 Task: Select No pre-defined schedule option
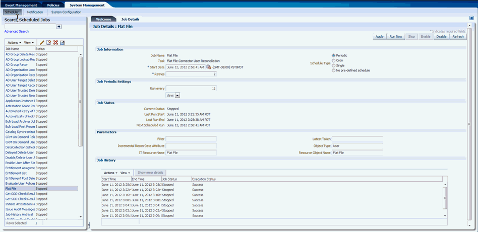tap(333, 70)
